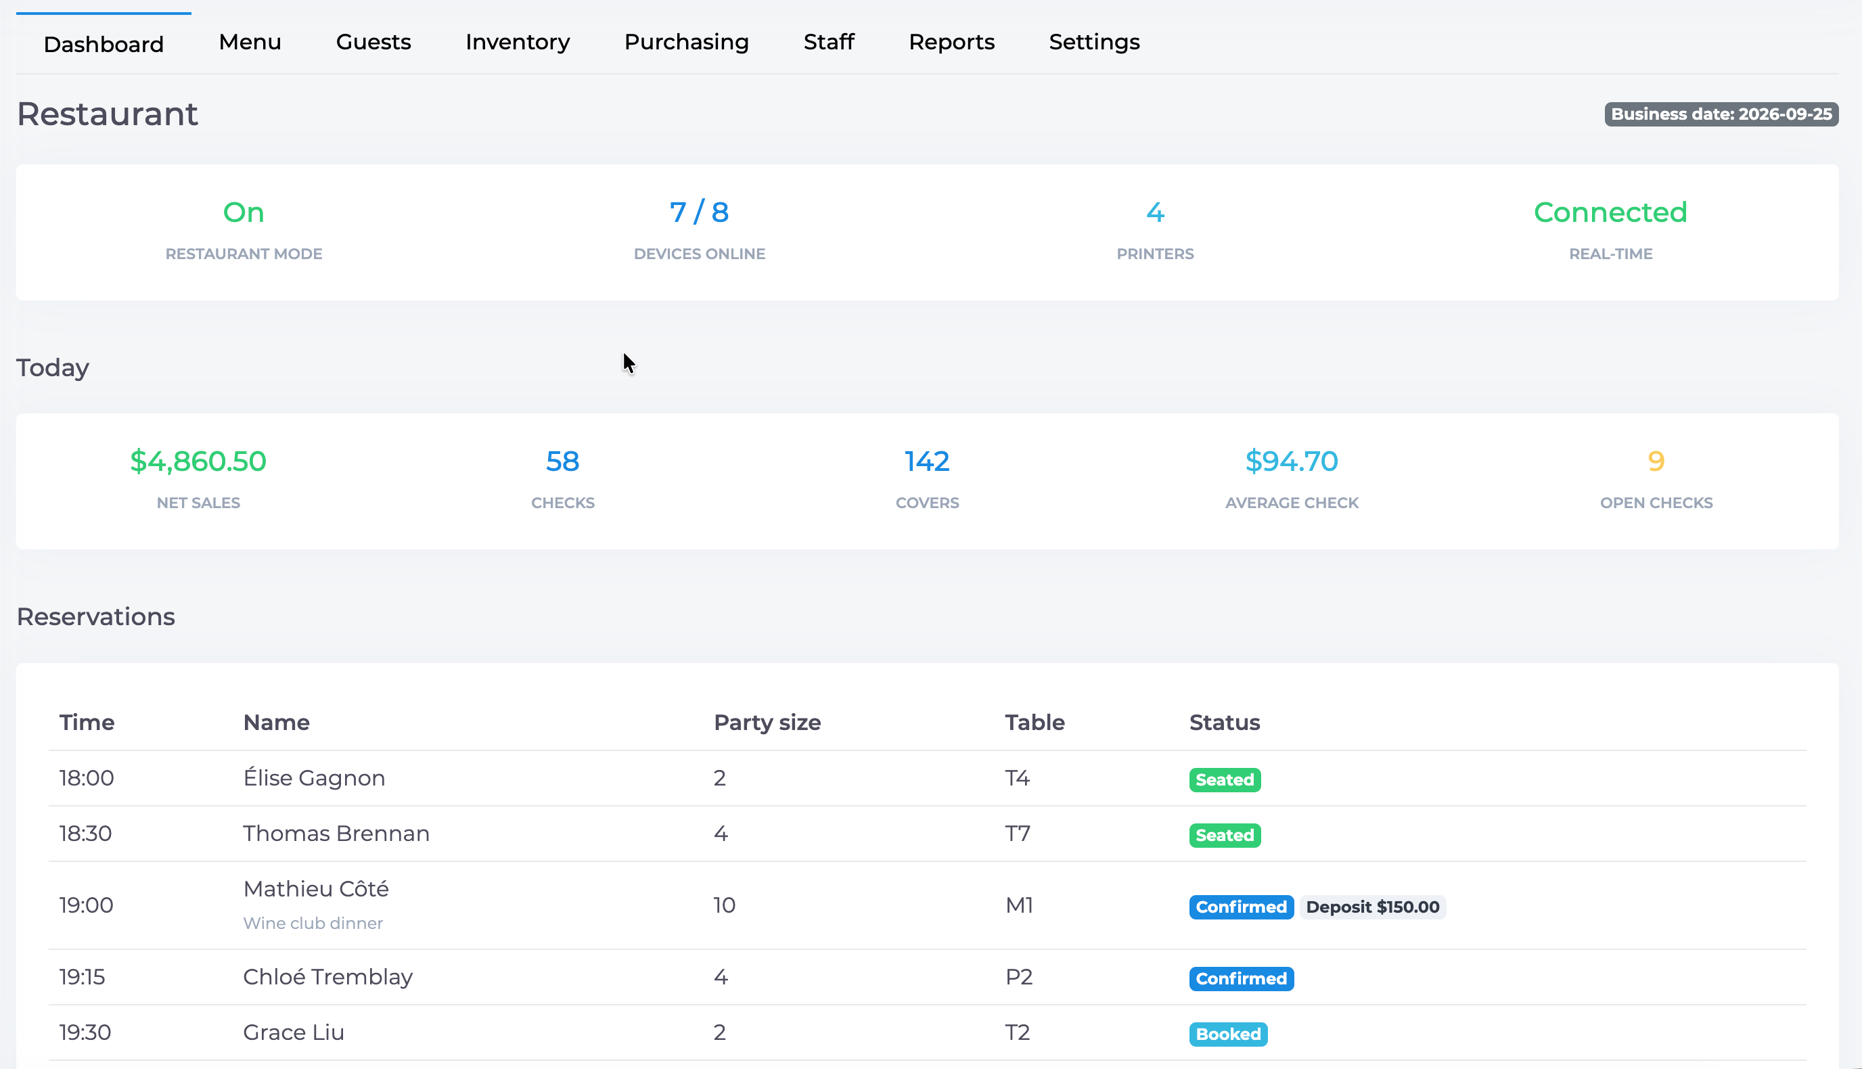Click the Connected real-time status
Viewport: 1862px width, 1069px height.
click(1610, 212)
